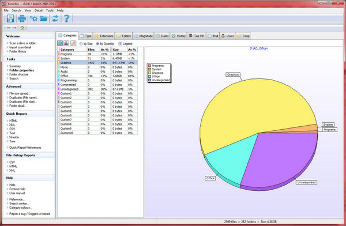Open the Search menu
The image size is (346, 226).
pyautogui.click(x=16, y=10)
